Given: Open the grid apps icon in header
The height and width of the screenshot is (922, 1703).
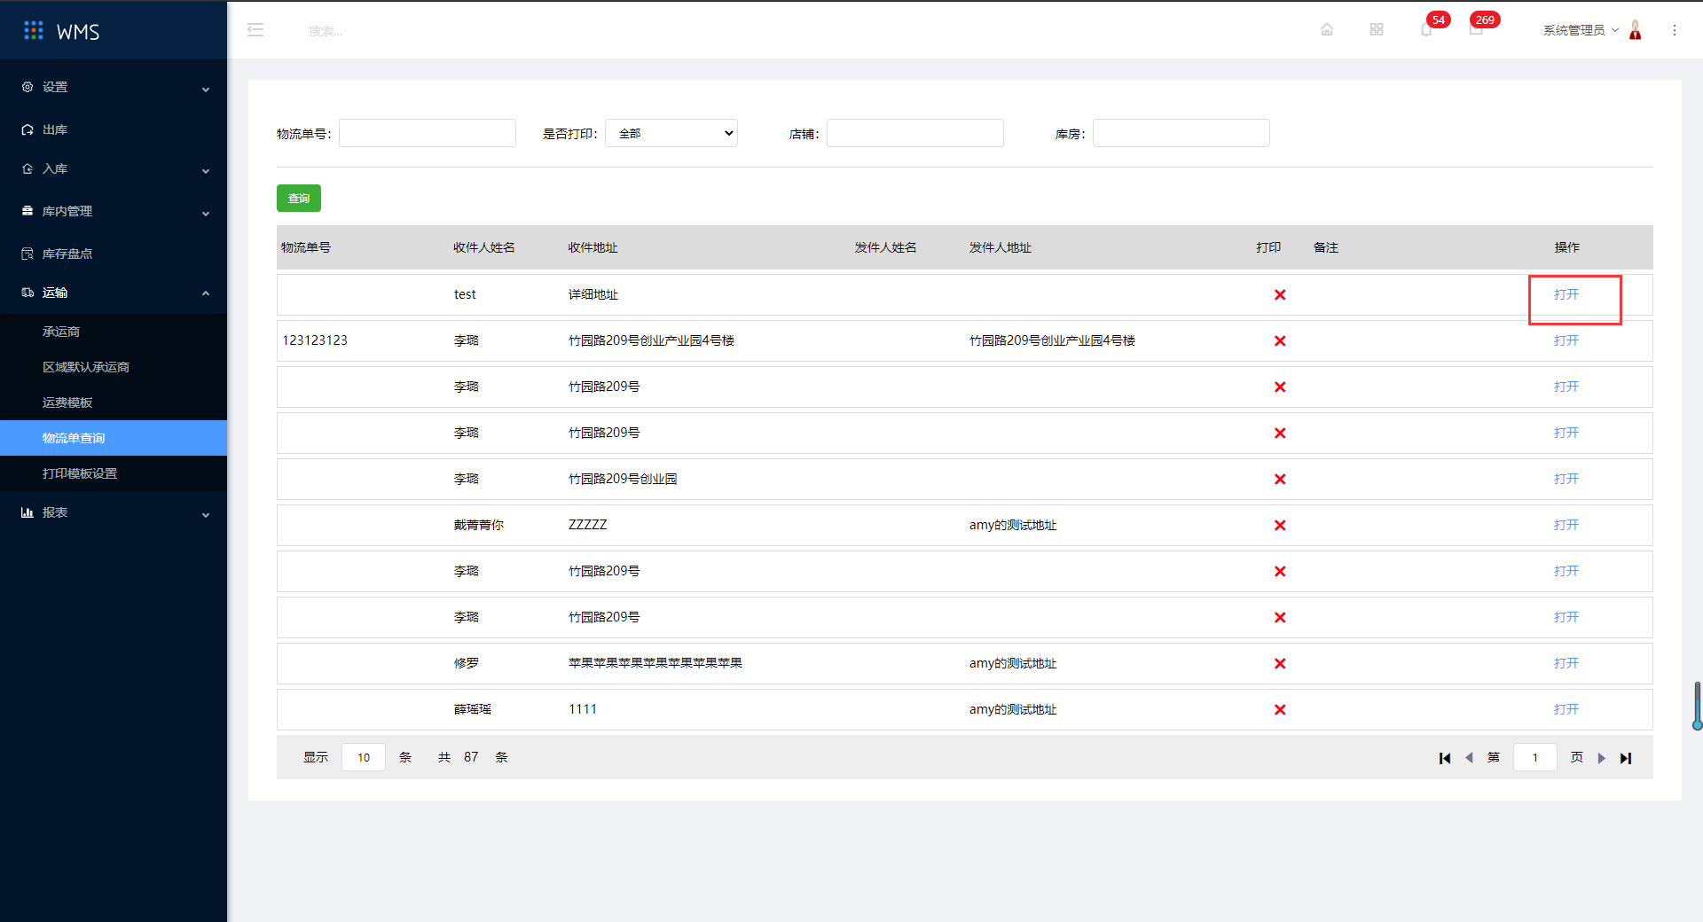Looking at the screenshot, I should click(x=1377, y=29).
